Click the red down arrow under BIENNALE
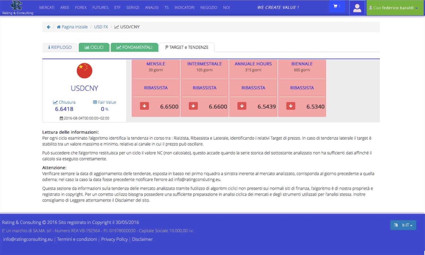Viewport: 425px width, 255px height. pos(291,106)
